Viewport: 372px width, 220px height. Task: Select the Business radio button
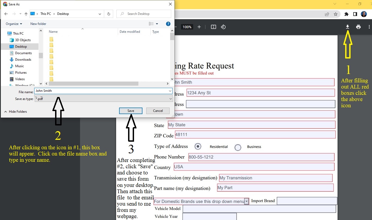tap(238, 147)
